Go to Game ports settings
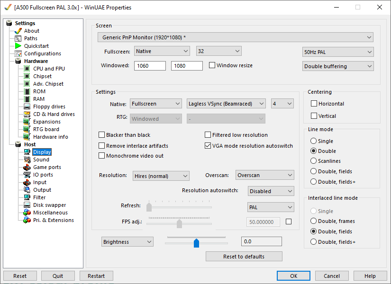The image size is (391, 284). coord(47,167)
